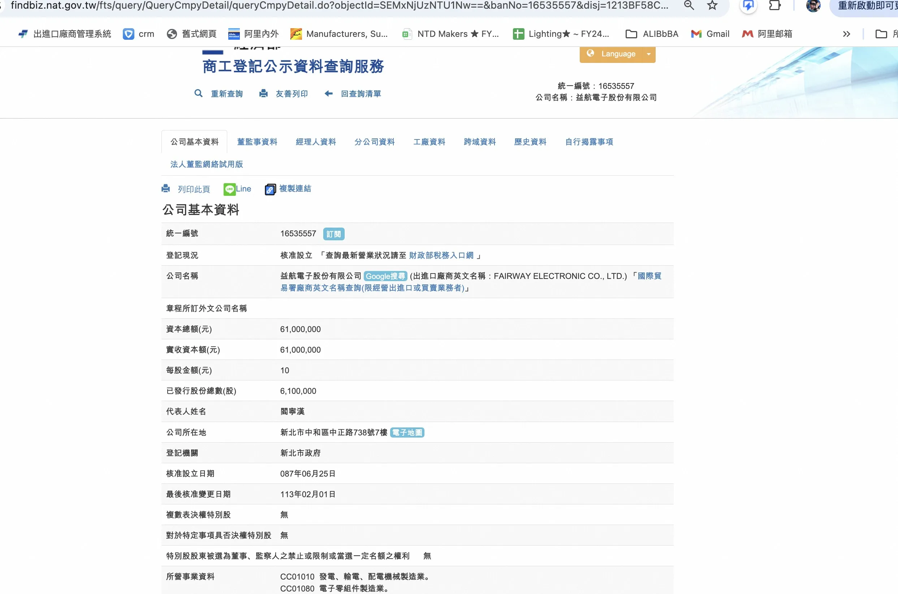The height and width of the screenshot is (594, 898).
Task: Click the printer icon beside 列印此頁
Action: [165, 188]
